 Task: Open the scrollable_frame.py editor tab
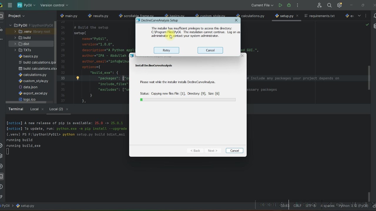click(136, 16)
